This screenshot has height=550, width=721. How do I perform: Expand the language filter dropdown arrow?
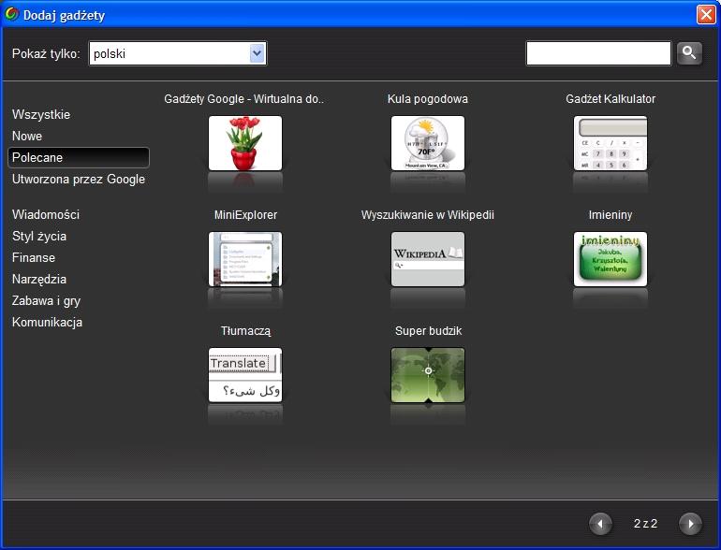(257, 53)
